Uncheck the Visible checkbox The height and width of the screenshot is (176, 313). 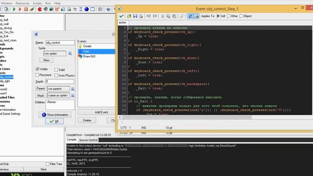pos(37,69)
